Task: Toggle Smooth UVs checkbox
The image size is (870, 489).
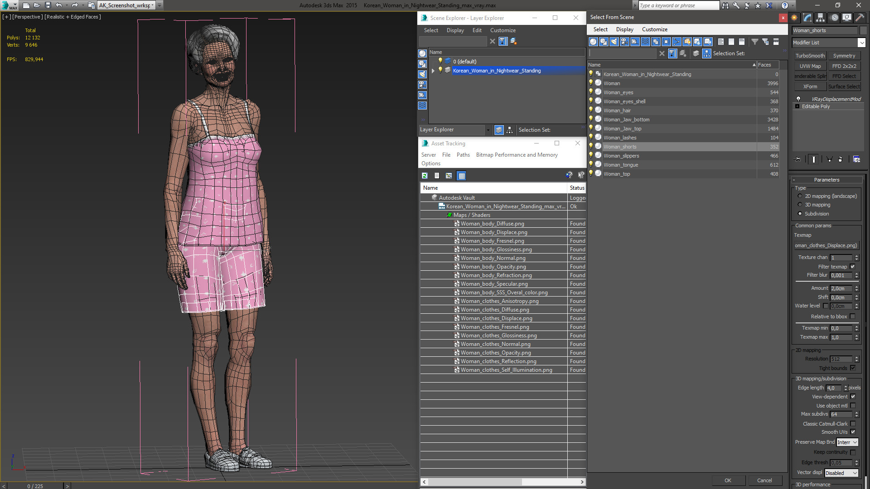Action: (853, 432)
